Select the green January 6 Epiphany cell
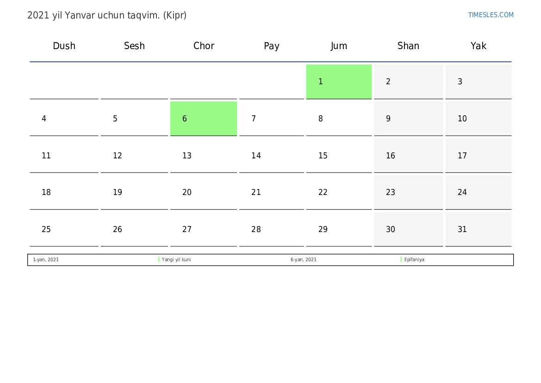 [204, 119]
